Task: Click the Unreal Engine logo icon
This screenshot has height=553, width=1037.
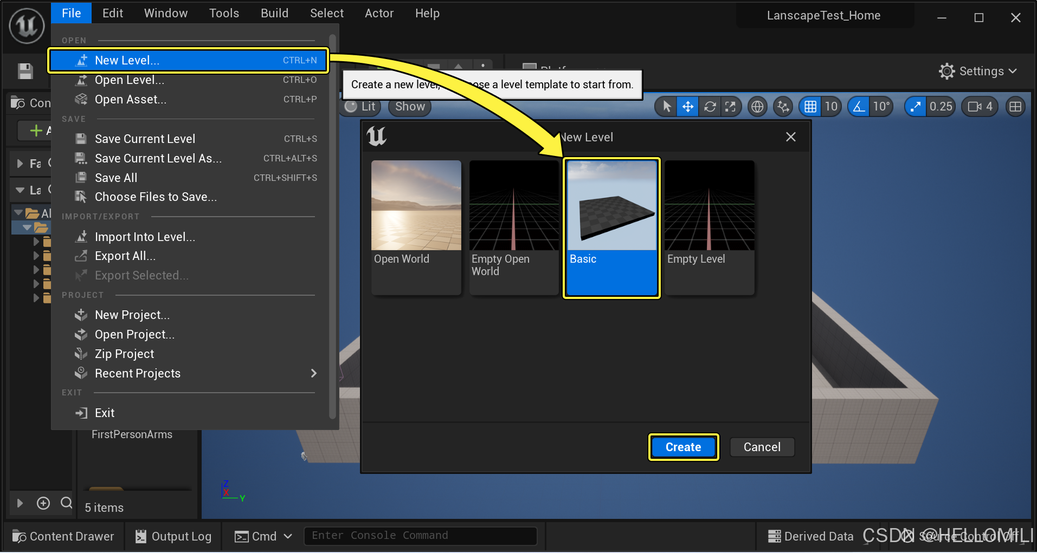Action: (27, 25)
